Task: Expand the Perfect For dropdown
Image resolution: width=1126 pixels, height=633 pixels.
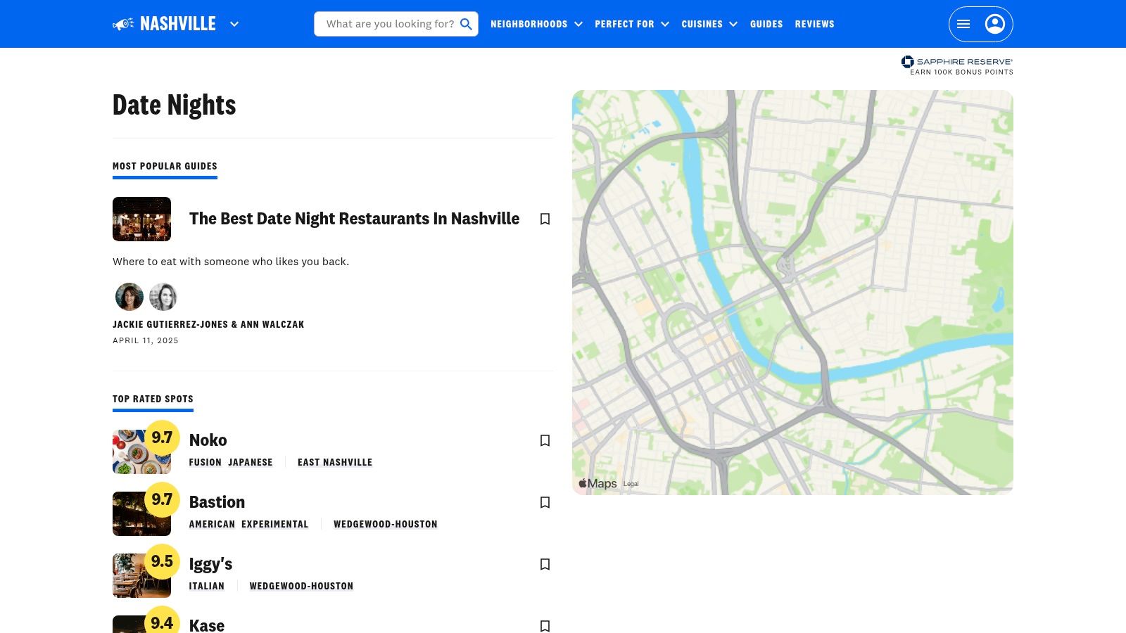Action: tap(631, 25)
